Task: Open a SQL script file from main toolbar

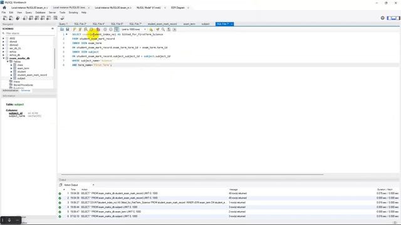Action: [x=11, y=18]
